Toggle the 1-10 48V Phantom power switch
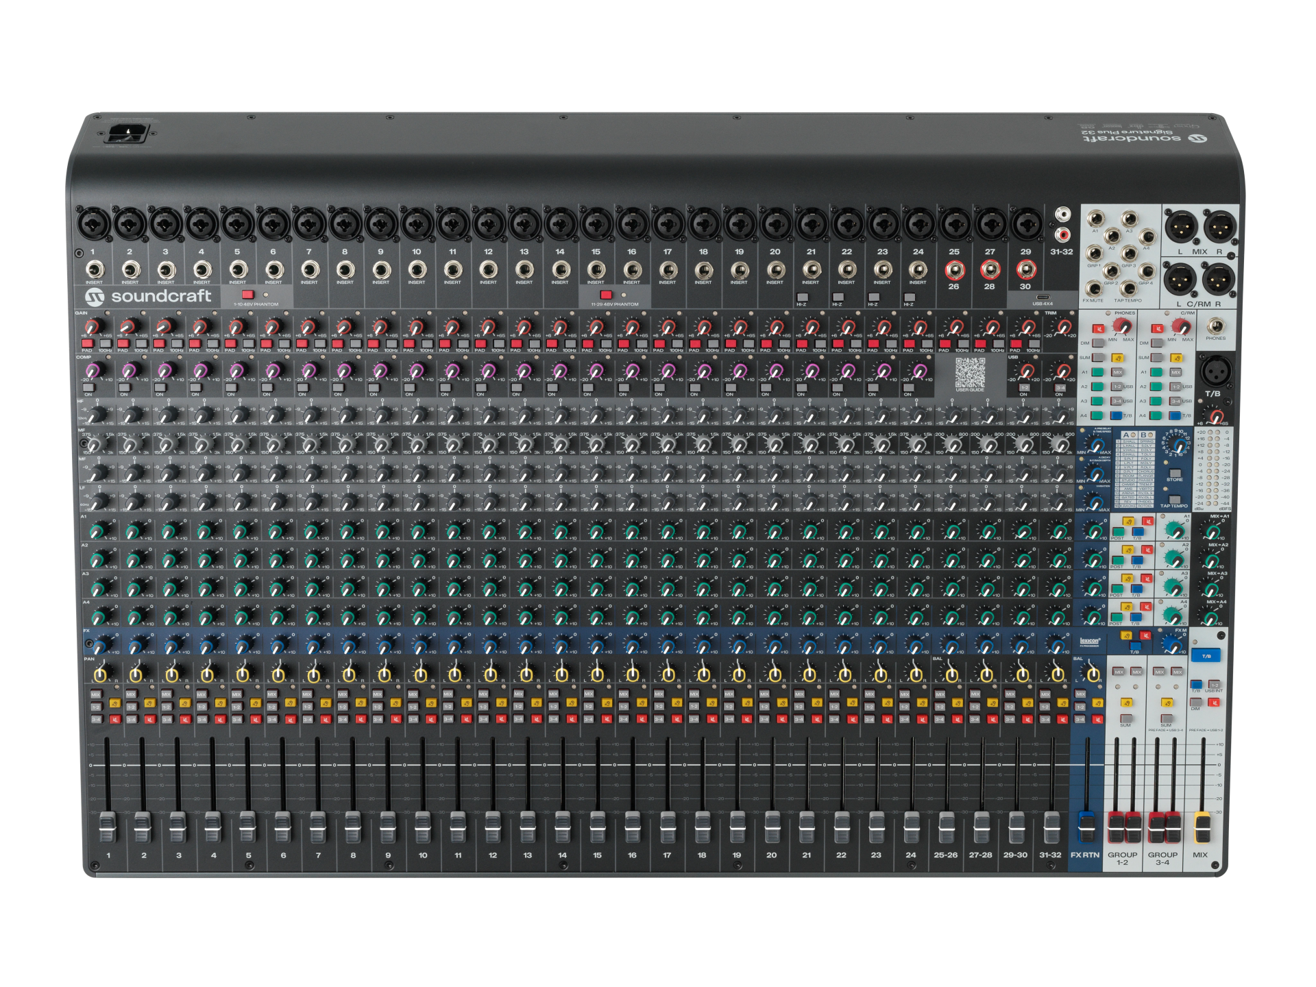 click(x=247, y=295)
